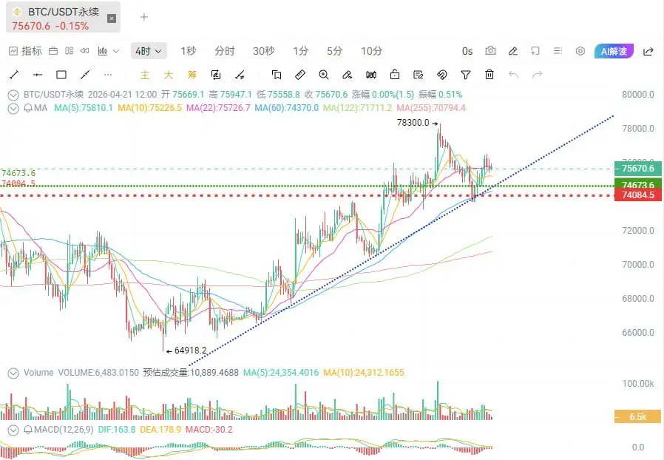Screen dimensions: 664x460
Task: Click the rewind replay icon
Action: pos(85,51)
